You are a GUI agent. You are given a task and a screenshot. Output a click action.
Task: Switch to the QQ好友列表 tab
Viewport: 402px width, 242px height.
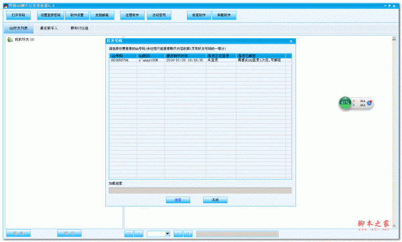[19, 28]
